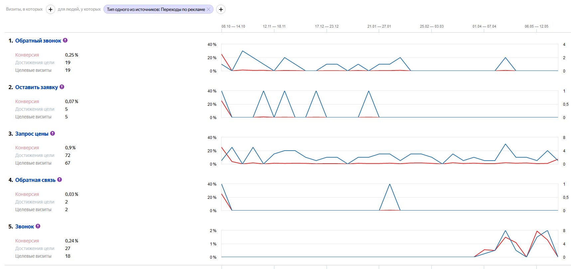Open info icon beside "Обратный звонок"

[x=65, y=40]
